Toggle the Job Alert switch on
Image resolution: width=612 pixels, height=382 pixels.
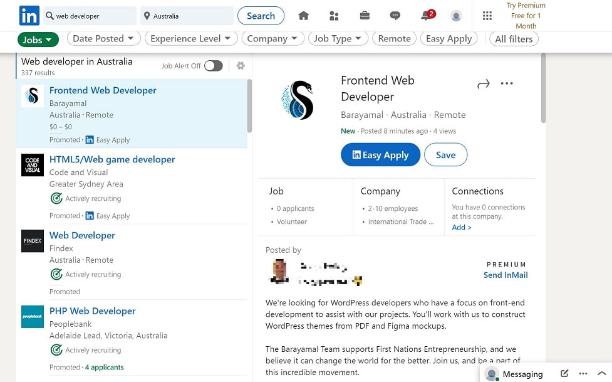(213, 66)
